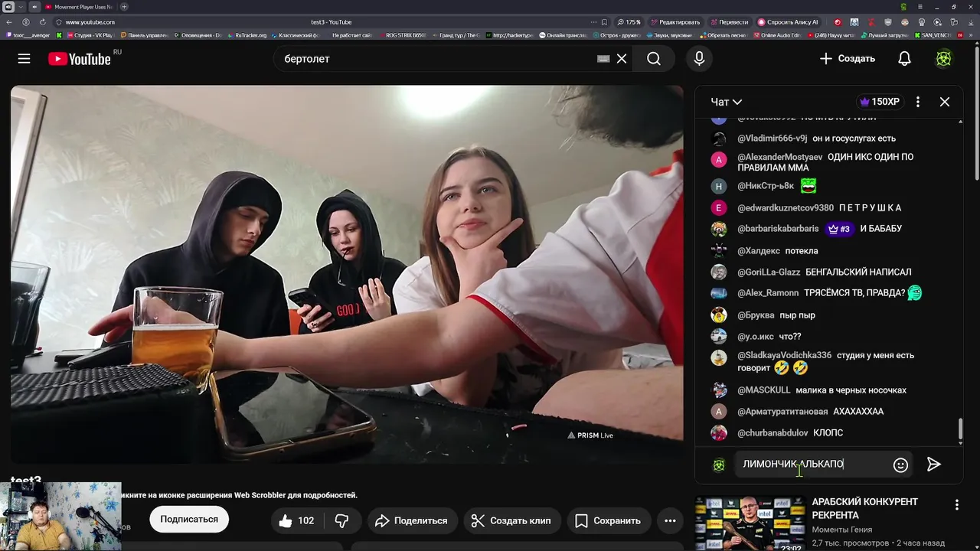Click the browser back arrow
Viewport: 980px width, 551px height.
[x=9, y=22]
